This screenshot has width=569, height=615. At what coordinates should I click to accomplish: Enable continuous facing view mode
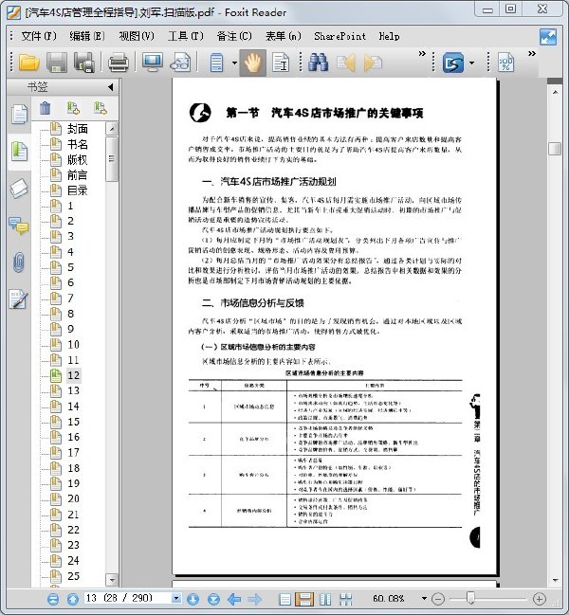point(346,599)
